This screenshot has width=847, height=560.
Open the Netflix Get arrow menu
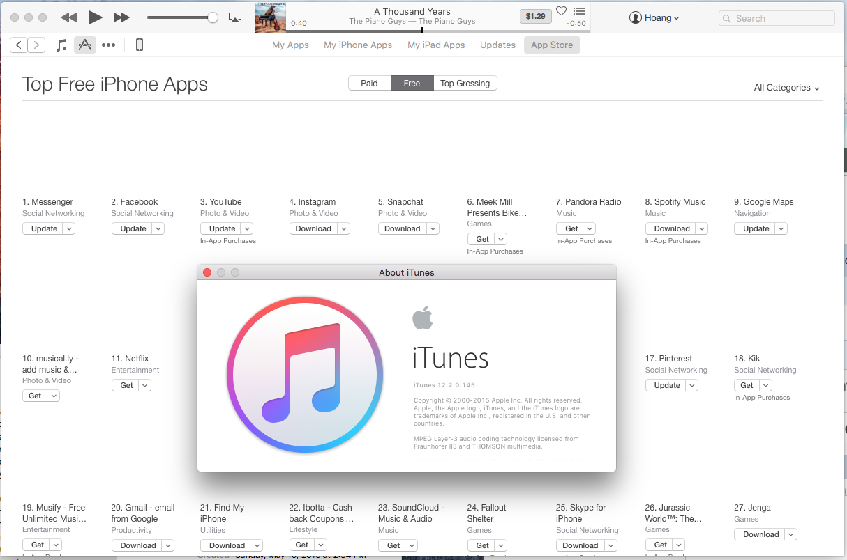coord(144,385)
